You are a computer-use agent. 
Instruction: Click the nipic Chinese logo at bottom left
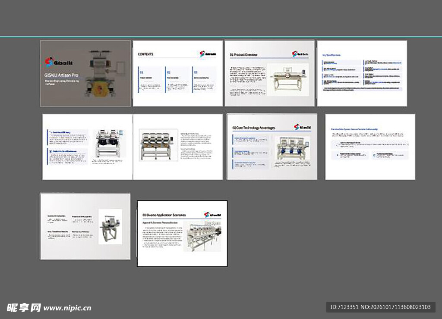click(x=24, y=307)
